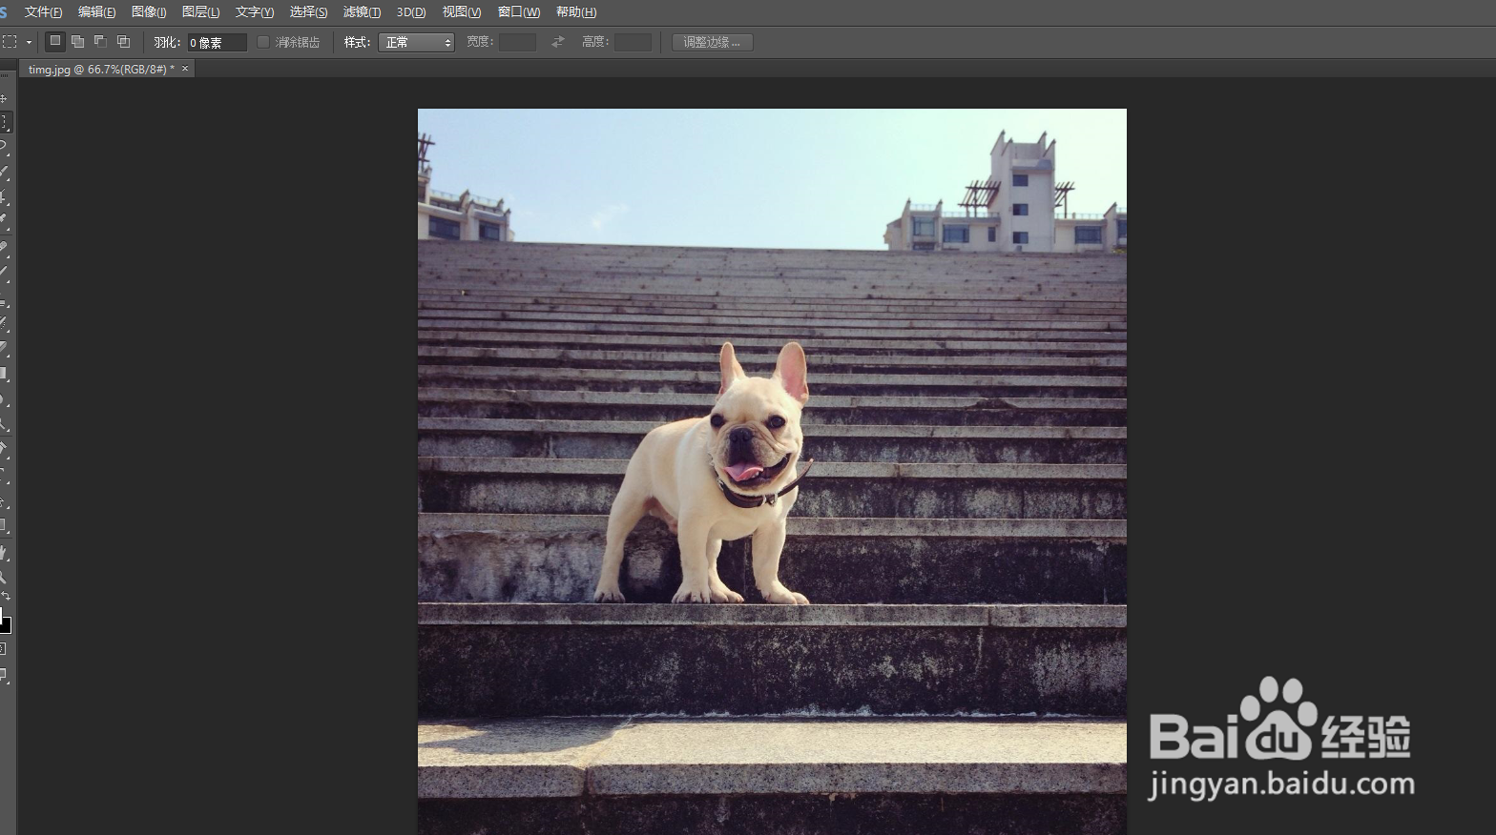Switch to the timg.jpg document tab
The height and width of the screenshot is (835, 1496).
(x=101, y=69)
